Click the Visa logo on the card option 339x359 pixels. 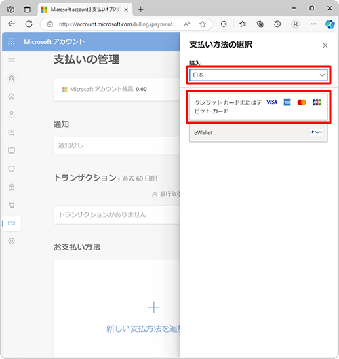tap(272, 102)
